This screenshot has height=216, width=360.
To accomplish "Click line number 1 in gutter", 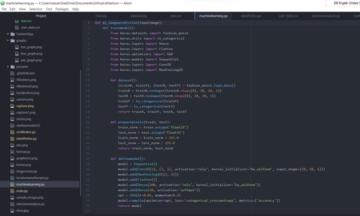I will coord(88,23).
